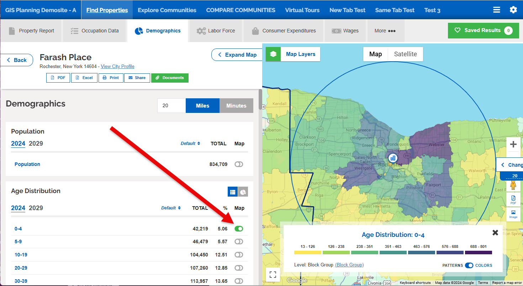The width and height of the screenshot is (523, 286).
Task: Open the Map Layers panel
Action: tap(300, 54)
